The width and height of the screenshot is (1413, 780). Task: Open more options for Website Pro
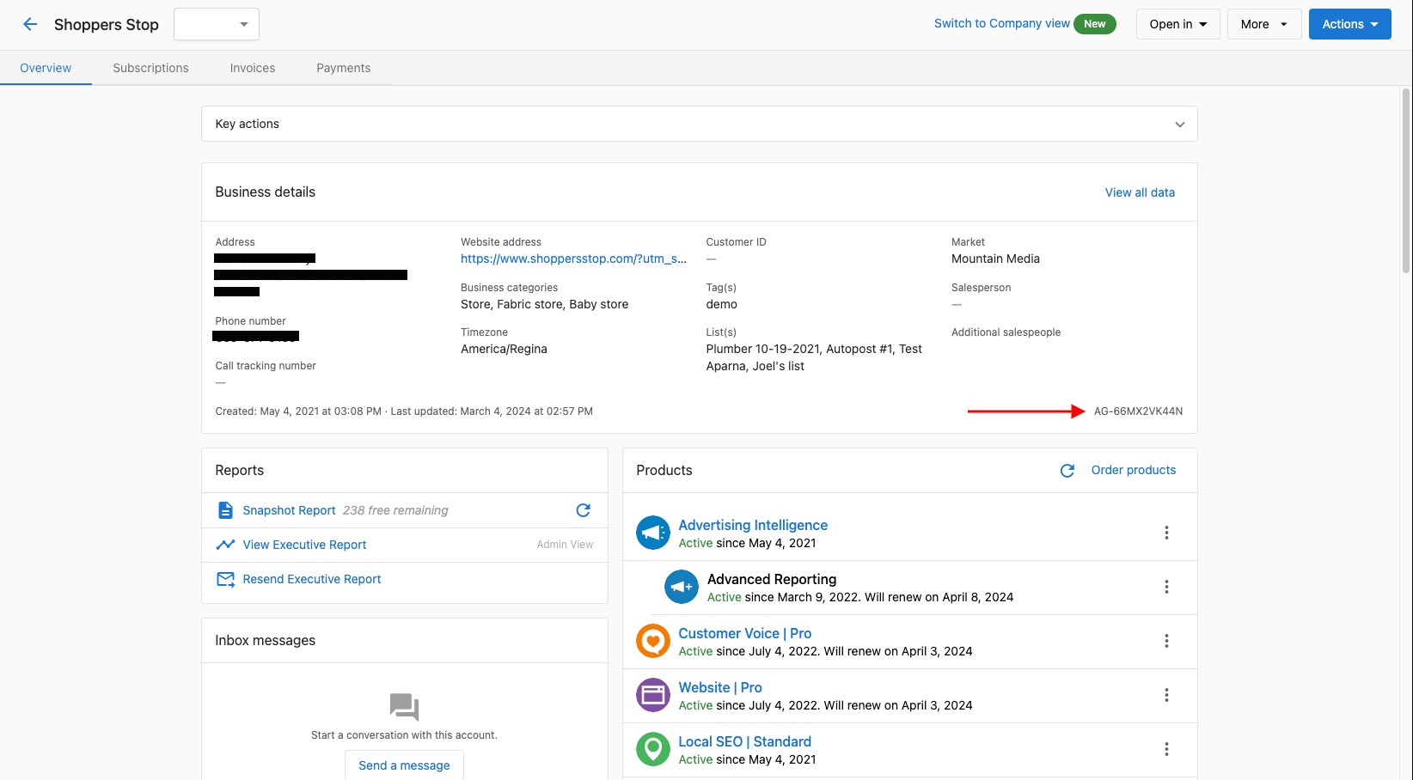tap(1166, 695)
